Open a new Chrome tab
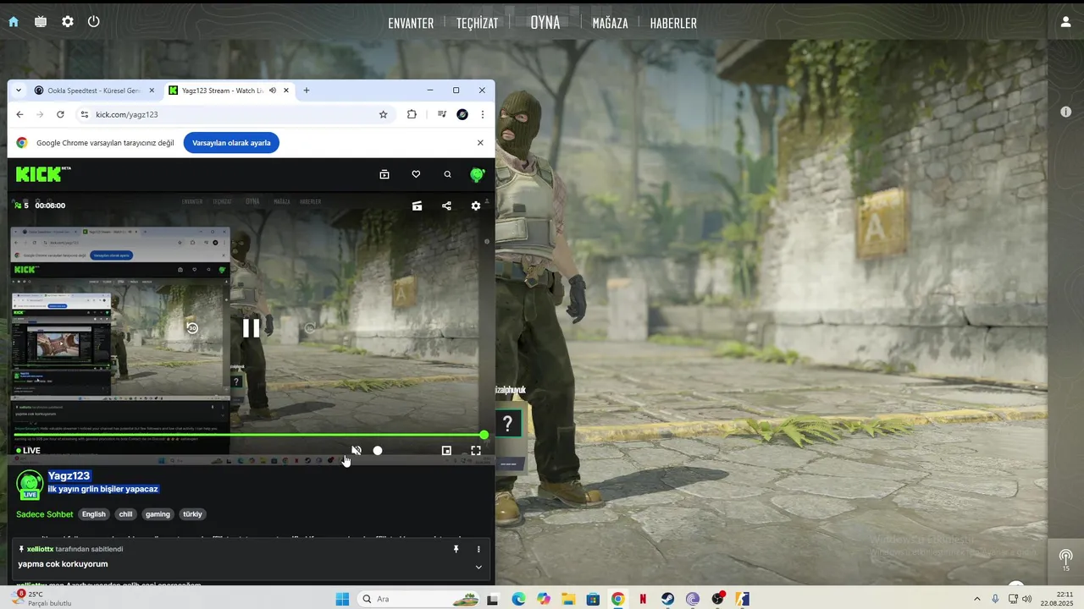 coord(307,91)
